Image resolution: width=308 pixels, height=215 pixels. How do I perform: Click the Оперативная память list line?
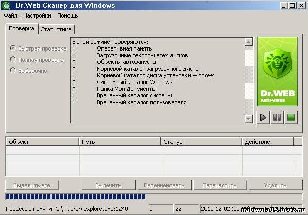tap(125, 48)
